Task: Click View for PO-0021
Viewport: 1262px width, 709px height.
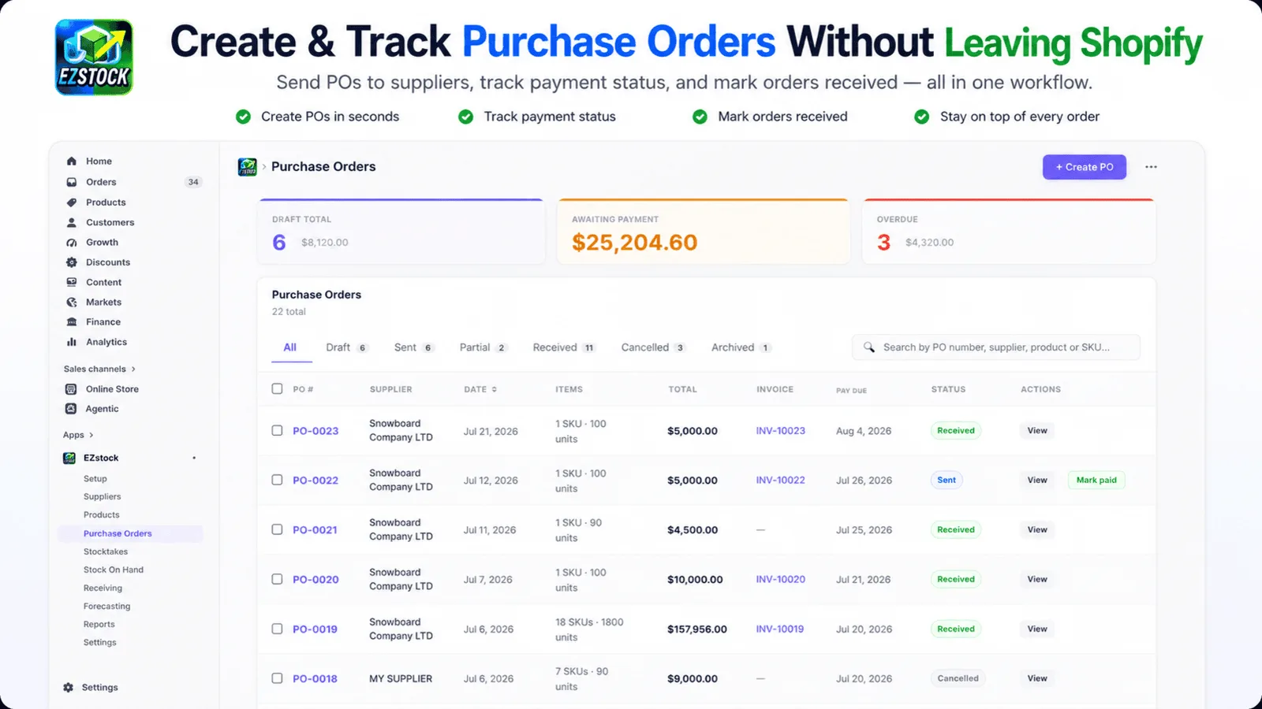Action: [1037, 530]
